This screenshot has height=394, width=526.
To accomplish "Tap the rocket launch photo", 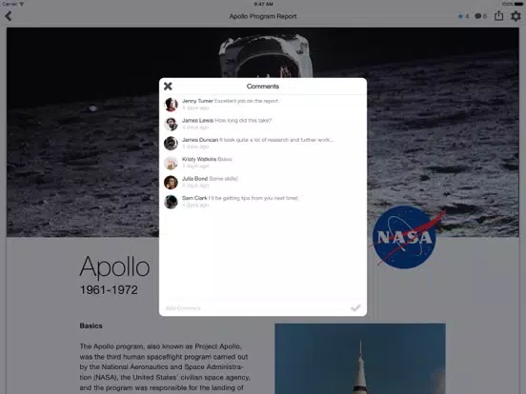I will coord(360,359).
